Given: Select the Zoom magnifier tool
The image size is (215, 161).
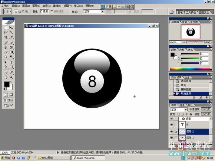Looking at the screenshot, I should (11, 77).
